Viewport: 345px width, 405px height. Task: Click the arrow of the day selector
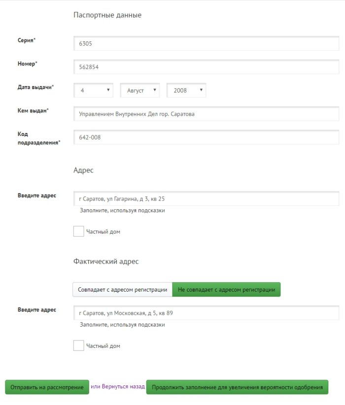pos(108,91)
